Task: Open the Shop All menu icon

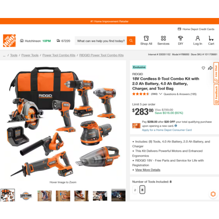Action: (146, 38)
